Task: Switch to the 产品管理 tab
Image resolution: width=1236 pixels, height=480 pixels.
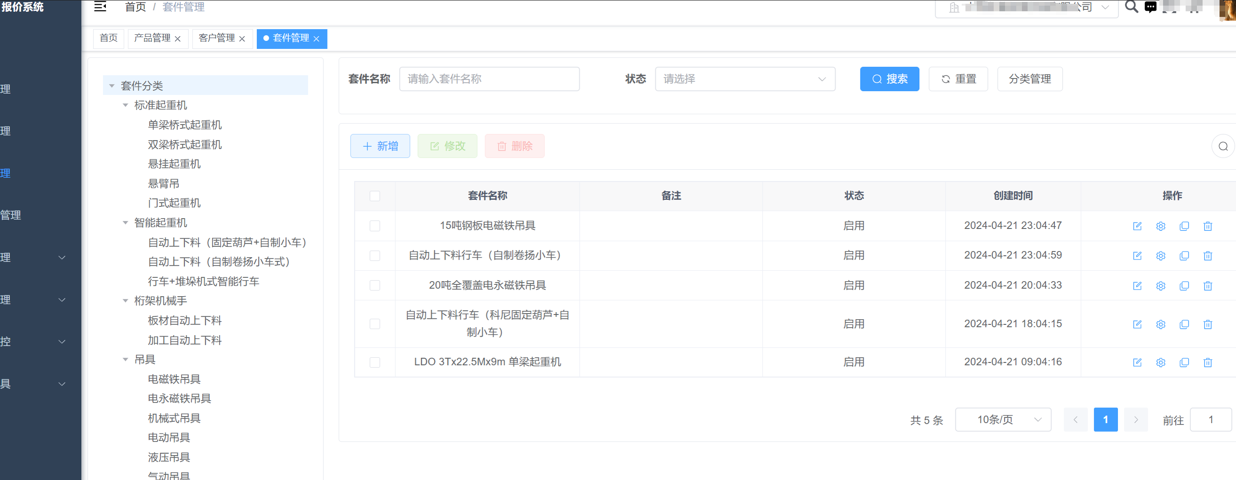Action: pyautogui.click(x=152, y=39)
